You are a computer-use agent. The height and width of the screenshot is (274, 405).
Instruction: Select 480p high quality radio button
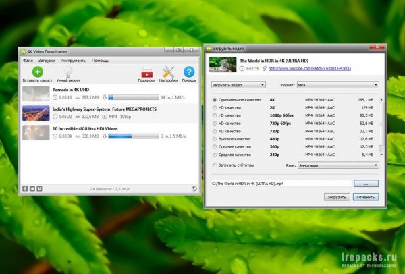[x=215, y=139]
